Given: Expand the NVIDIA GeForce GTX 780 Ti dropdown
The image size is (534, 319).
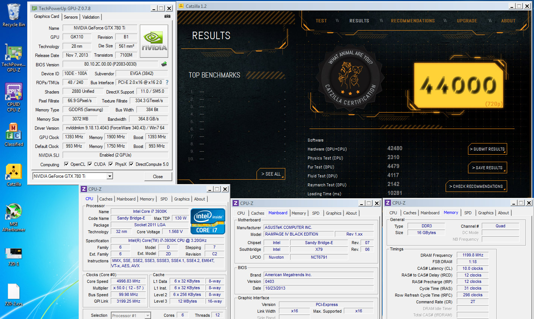Looking at the screenshot, I should tap(110, 176).
